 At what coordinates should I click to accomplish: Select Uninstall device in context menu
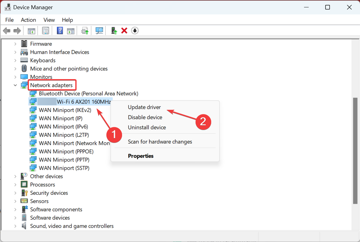[x=147, y=127]
